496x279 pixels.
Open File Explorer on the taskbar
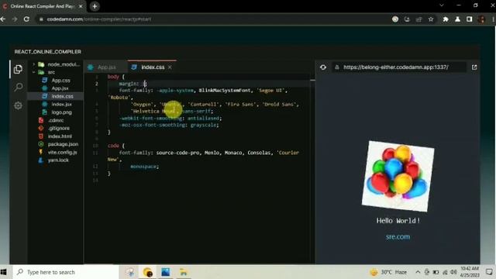(x=184, y=272)
